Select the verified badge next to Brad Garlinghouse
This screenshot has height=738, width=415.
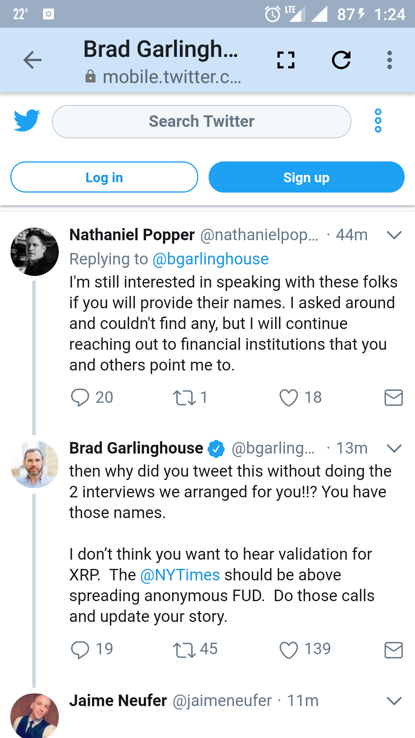click(216, 447)
